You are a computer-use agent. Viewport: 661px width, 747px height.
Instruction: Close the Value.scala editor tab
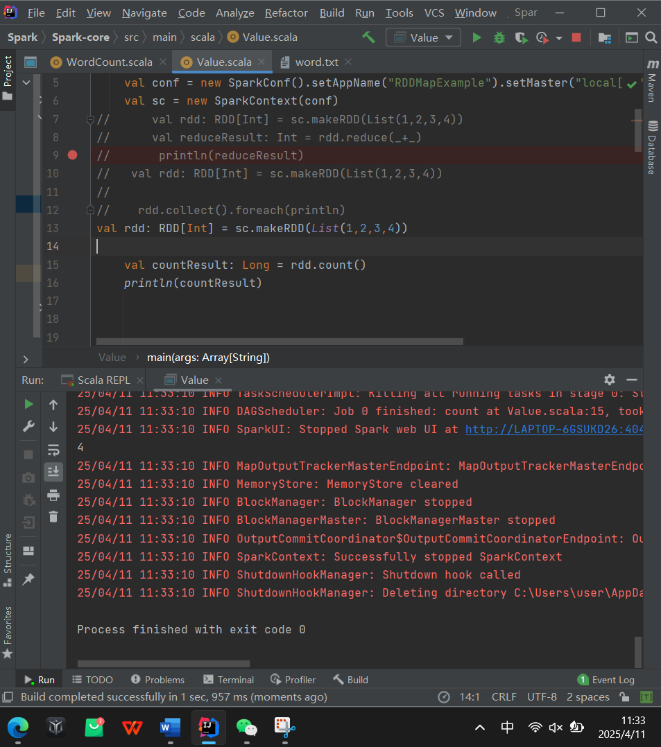click(x=261, y=62)
